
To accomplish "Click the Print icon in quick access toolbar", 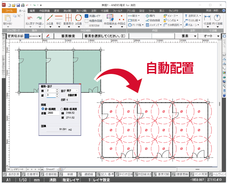I will pyautogui.click(x=23, y=5).
